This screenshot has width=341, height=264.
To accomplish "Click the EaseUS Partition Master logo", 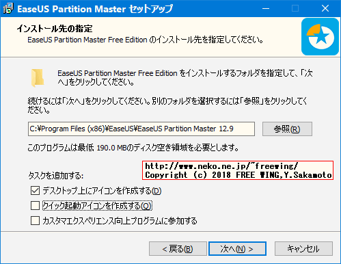I will pos(320,37).
